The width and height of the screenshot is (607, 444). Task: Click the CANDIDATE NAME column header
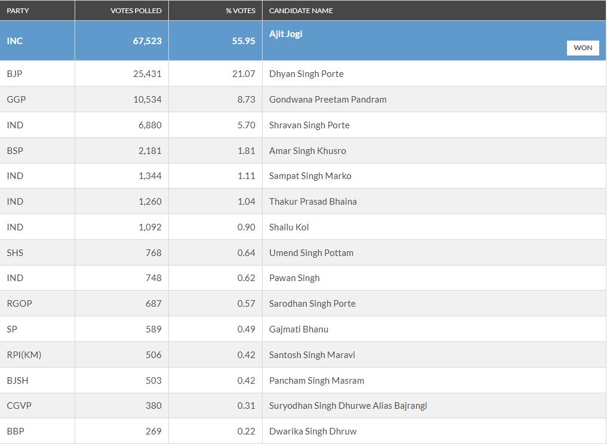(x=301, y=11)
